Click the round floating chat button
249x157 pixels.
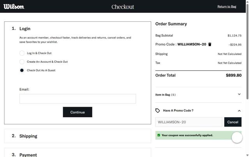click(237, 137)
